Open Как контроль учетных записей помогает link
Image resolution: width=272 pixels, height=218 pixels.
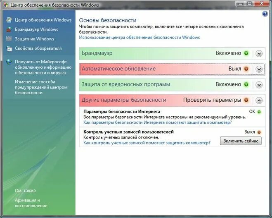pos(147,143)
